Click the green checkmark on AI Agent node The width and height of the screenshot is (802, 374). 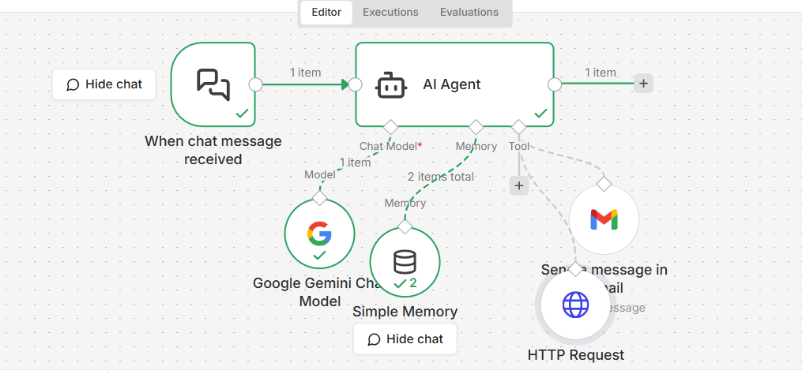(x=540, y=114)
